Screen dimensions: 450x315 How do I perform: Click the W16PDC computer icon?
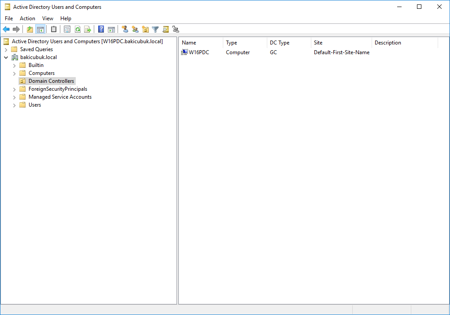[184, 52]
